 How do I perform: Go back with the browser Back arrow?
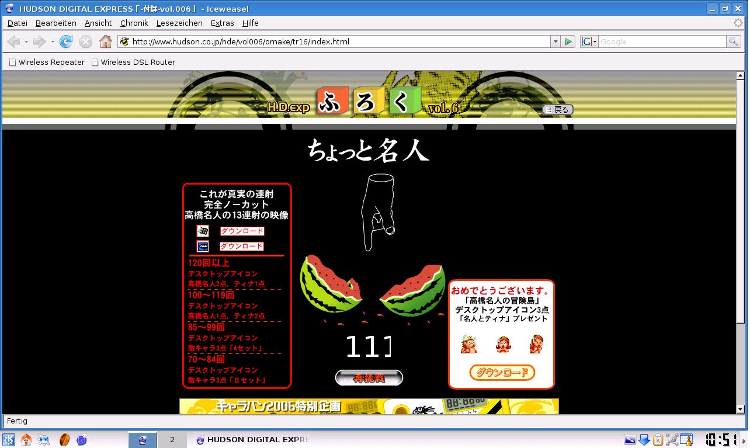coord(13,41)
